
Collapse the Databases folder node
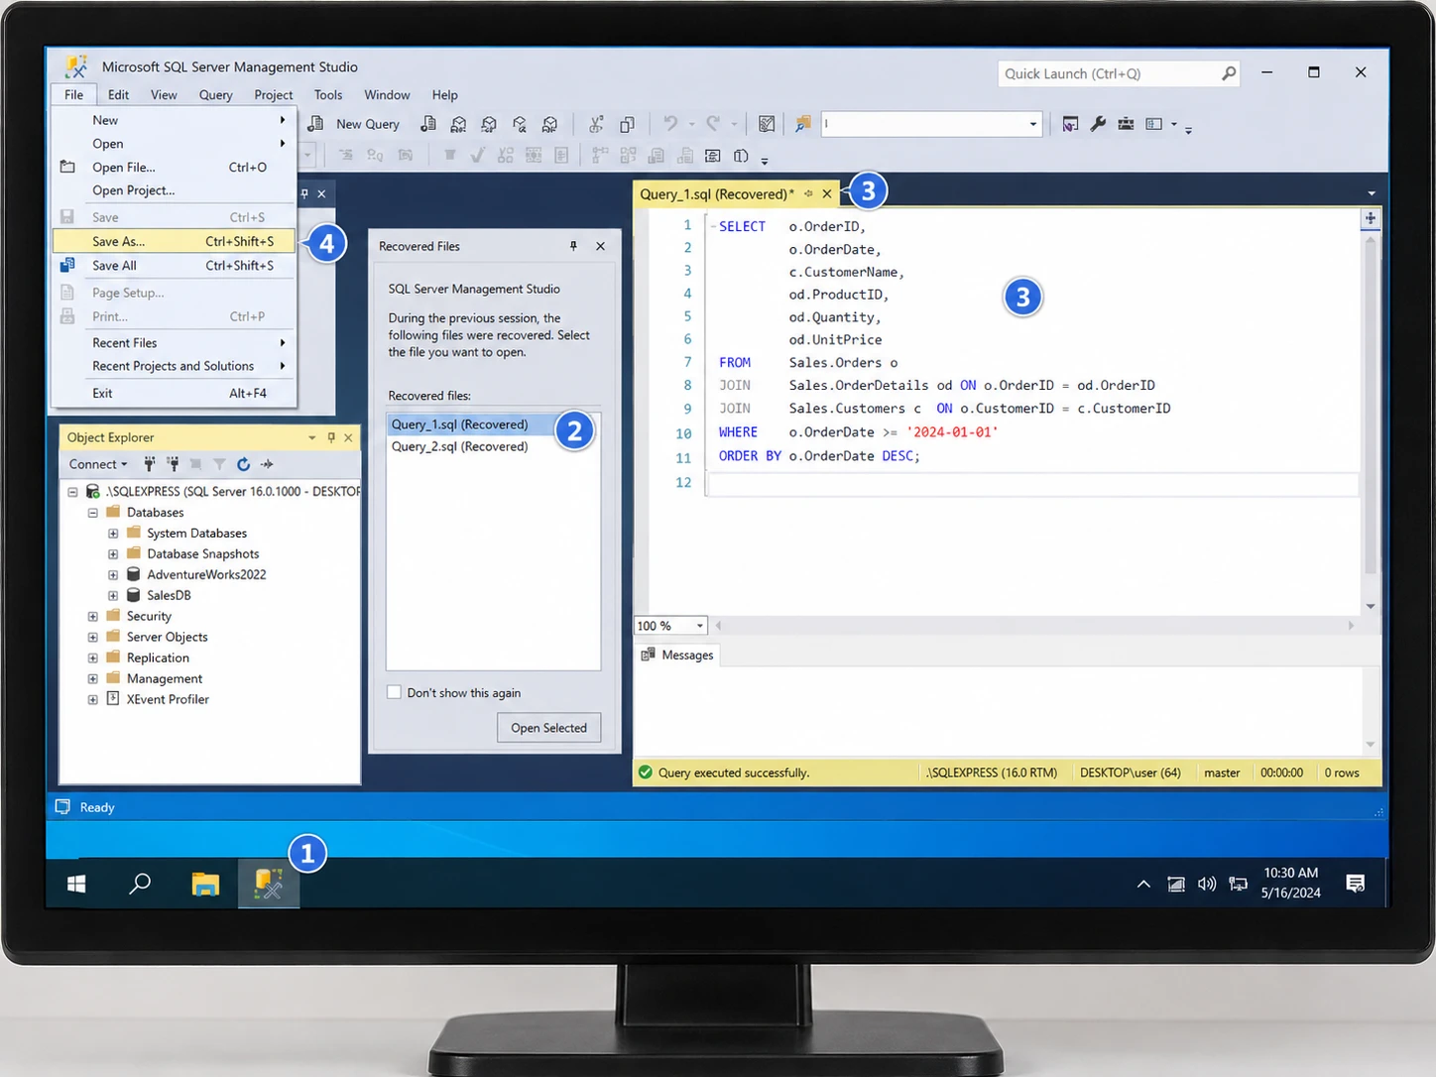click(92, 513)
